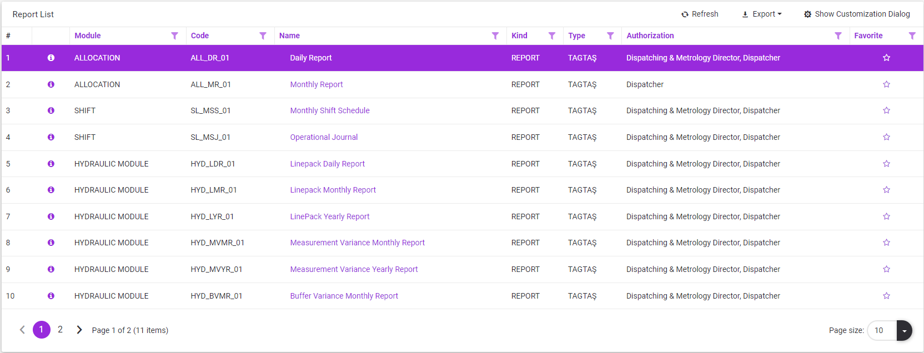
Task: Open the Linepack Monthly Report link
Action: click(x=333, y=190)
